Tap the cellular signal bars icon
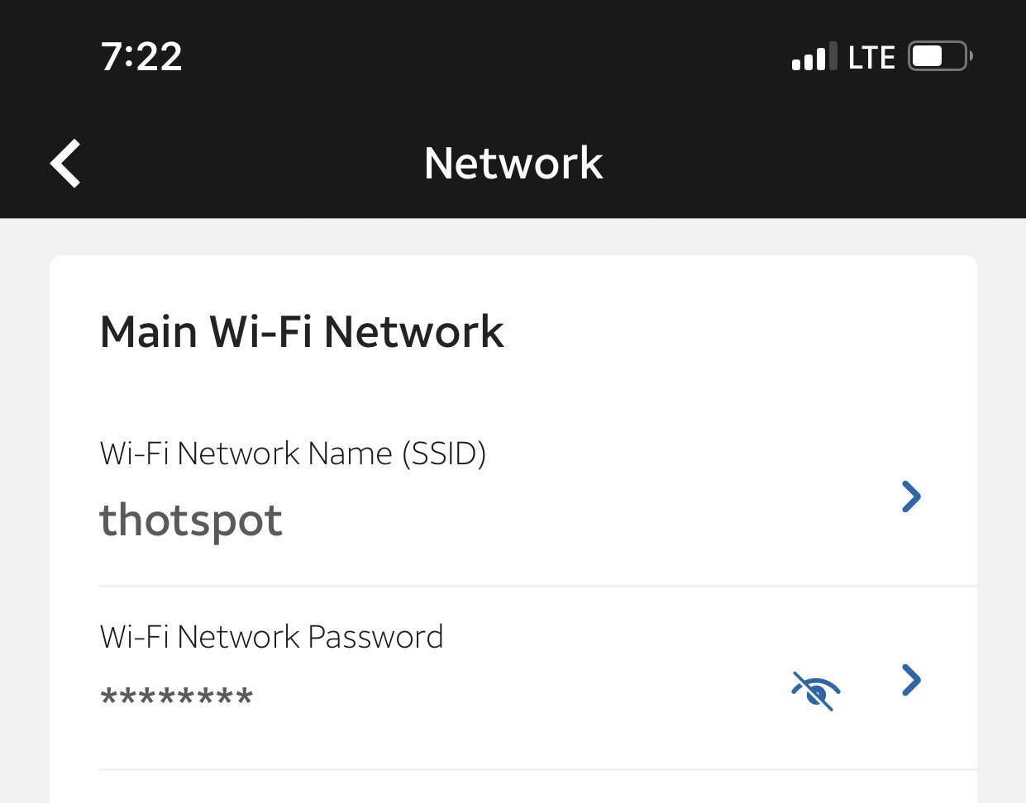The width and height of the screenshot is (1026, 803). click(814, 56)
